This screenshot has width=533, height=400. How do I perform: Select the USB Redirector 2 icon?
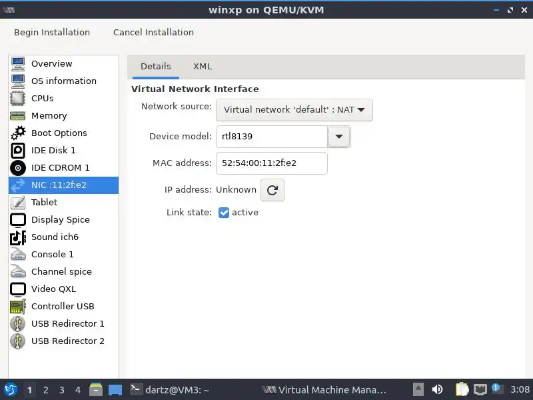tap(18, 341)
